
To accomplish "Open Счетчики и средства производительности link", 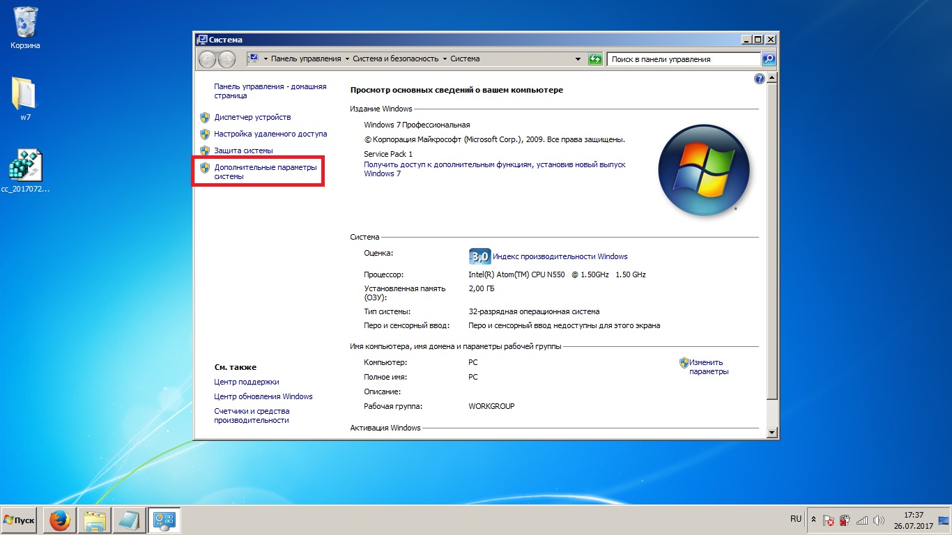I will [x=252, y=416].
